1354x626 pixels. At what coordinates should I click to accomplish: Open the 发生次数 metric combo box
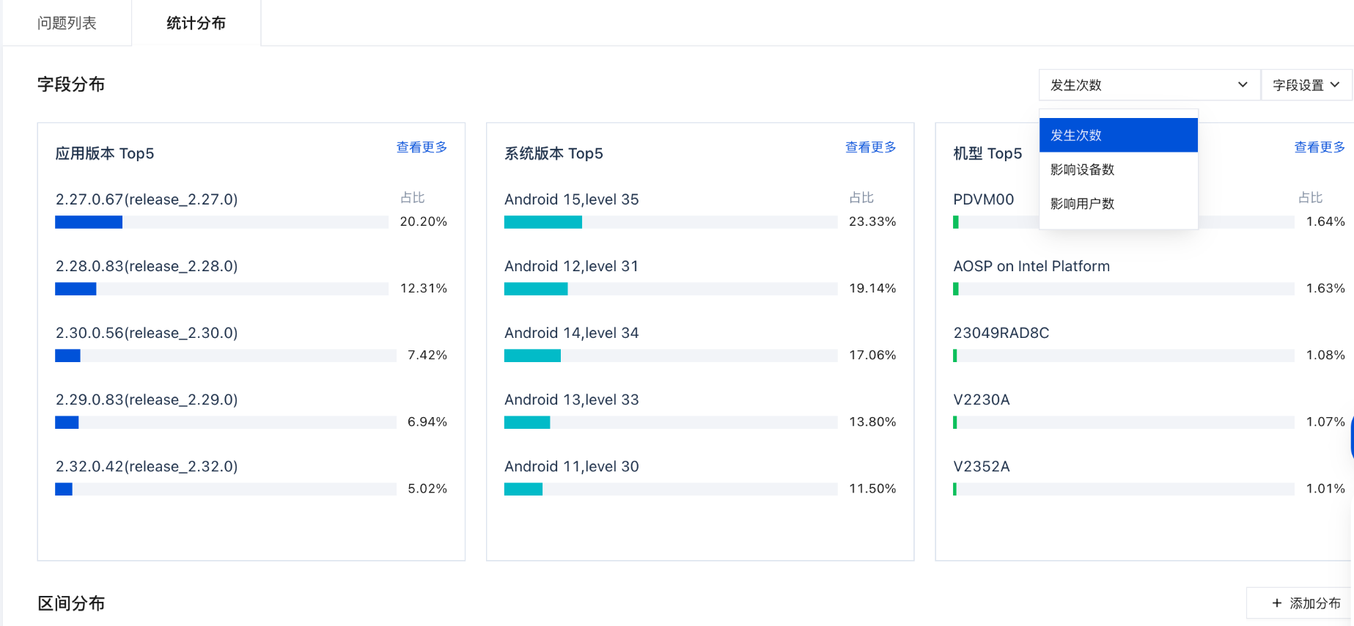pyautogui.click(x=1149, y=85)
